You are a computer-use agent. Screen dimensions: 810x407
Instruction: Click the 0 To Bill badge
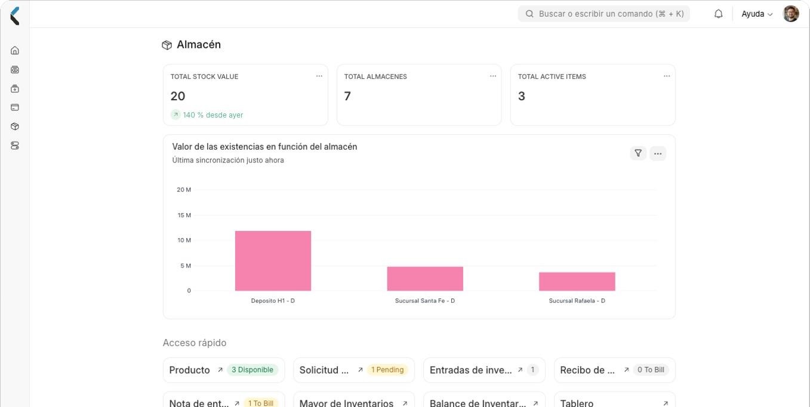click(651, 370)
